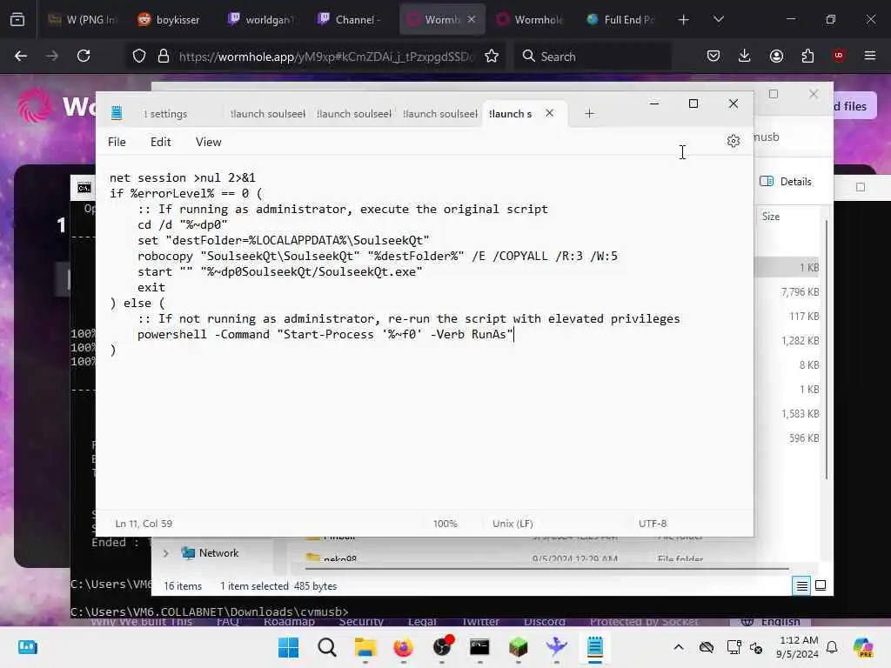The image size is (891, 668).
Task: Open the Firefox tracking protection shield
Action: (x=139, y=56)
